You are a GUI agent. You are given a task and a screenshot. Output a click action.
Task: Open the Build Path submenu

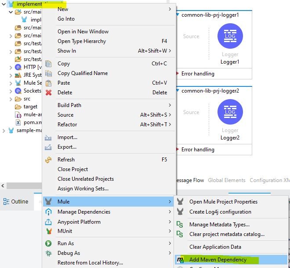click(109, 105)
